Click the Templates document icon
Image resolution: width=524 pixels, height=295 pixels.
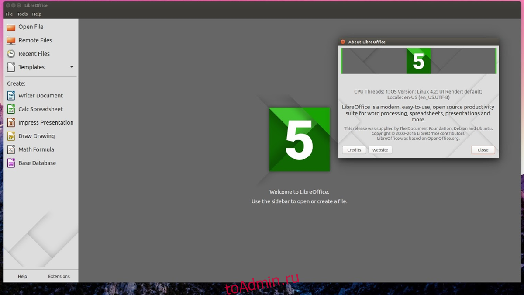[11, 67]
